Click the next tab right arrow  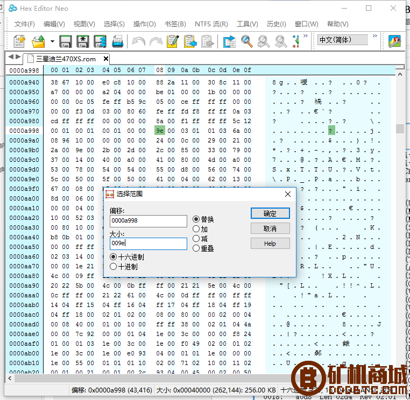coord(18,56)
